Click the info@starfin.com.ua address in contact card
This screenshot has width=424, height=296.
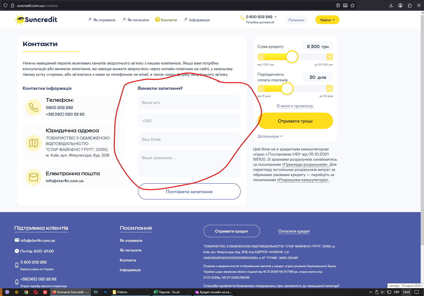coord(65,181)
